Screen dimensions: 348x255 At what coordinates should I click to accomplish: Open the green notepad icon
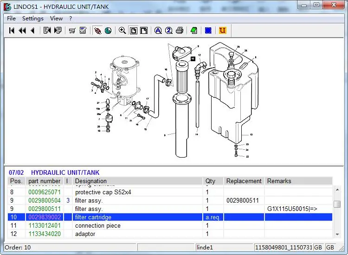click(x=194, y=31)
